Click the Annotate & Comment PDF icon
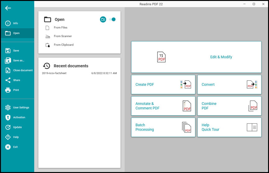This screenshot has width=269, height=173. click(x=187, y=106)
